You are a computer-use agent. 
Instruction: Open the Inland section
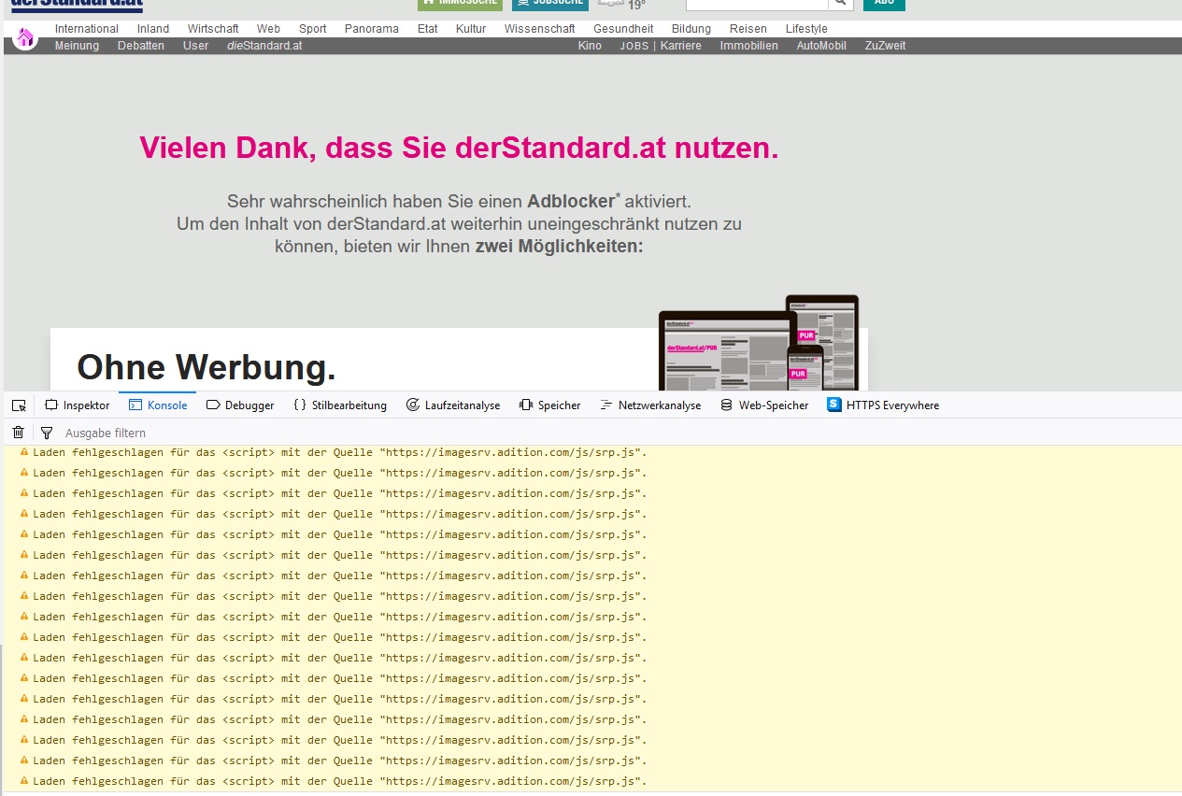[x=153, y=29]
